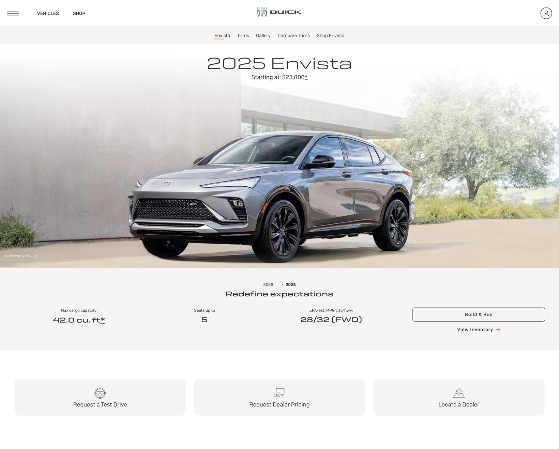Open the Gallery tab
The height and width of the screenshot is (449, 559).
point(263,35)
